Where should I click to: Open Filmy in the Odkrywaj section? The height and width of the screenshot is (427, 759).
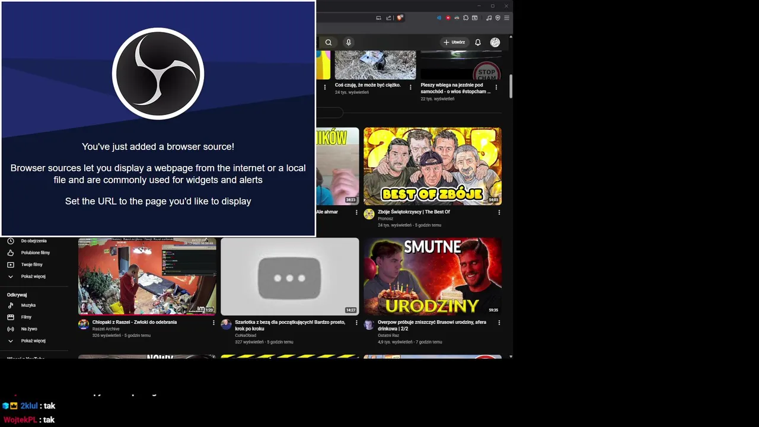(26, 317)
